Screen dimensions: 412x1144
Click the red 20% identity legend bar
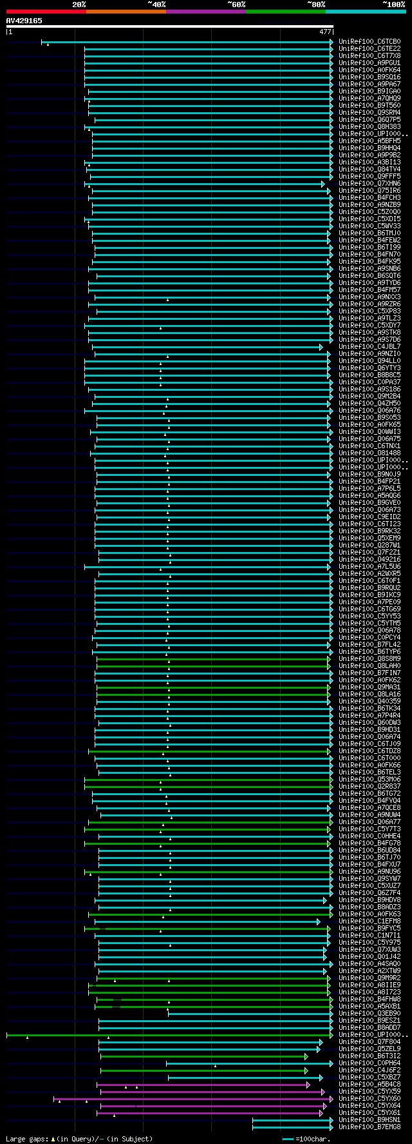coord(46,12)
